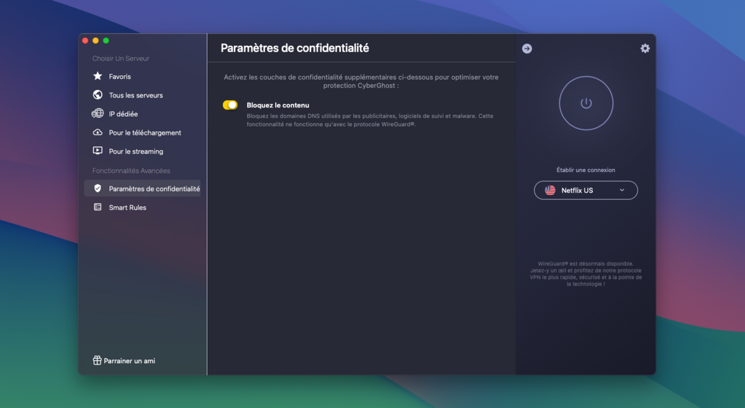This screenshot has height=408, width=745.
Task: Click the globe icon beside Tous les serveurs
Action: click(x=97, y=95)
